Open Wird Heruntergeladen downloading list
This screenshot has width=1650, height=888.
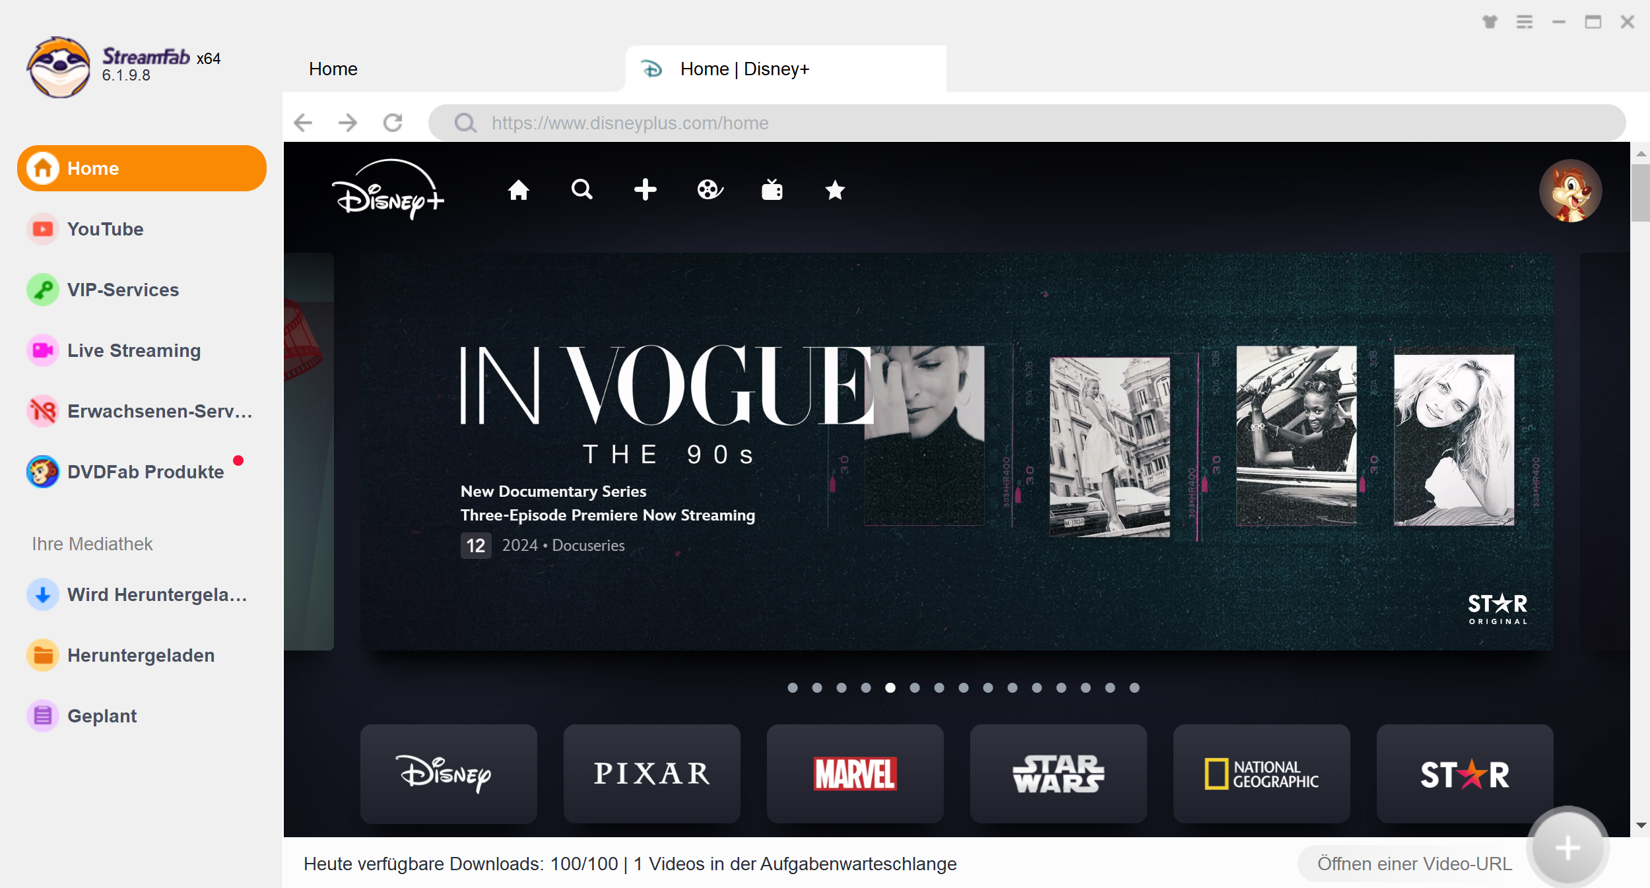142,594
